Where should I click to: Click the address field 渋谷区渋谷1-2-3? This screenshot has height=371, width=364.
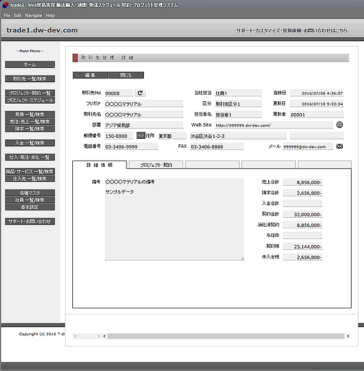click(x=238, y=135)
